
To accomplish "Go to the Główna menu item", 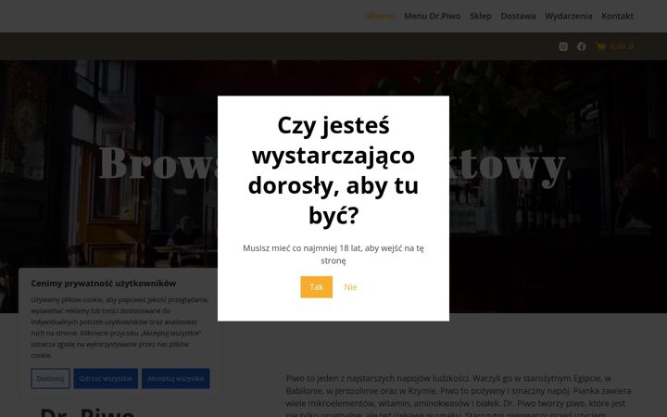I will tap(380, 16).
